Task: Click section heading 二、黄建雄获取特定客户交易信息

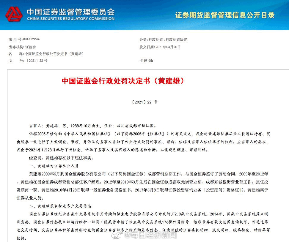Action: pos(60,206)
